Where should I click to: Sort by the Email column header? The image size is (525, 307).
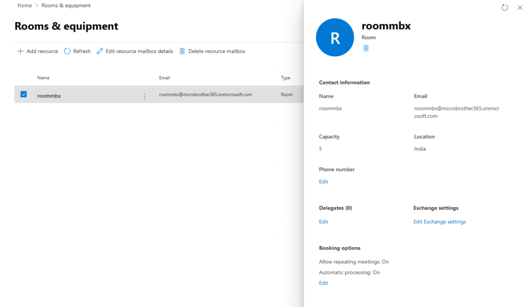(165, 78)
